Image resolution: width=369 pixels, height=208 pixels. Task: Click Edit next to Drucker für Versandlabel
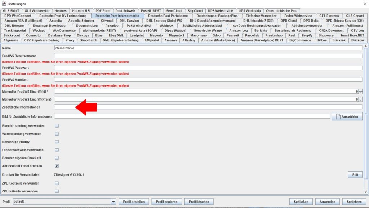355,175
